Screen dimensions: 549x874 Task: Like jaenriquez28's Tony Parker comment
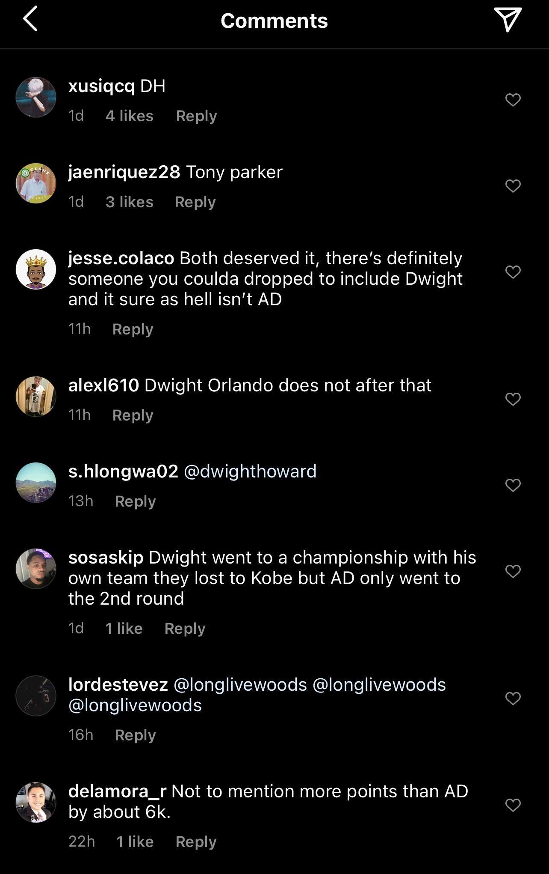513,186
